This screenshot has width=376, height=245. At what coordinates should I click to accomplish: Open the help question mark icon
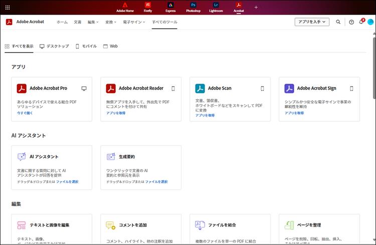(351, 22)
